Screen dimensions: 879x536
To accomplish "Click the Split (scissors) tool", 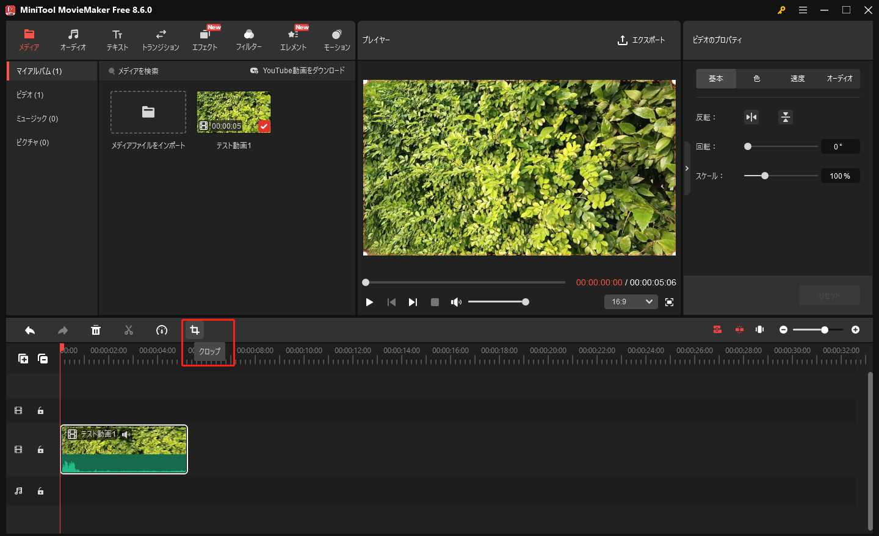I will tap(129, 329).
